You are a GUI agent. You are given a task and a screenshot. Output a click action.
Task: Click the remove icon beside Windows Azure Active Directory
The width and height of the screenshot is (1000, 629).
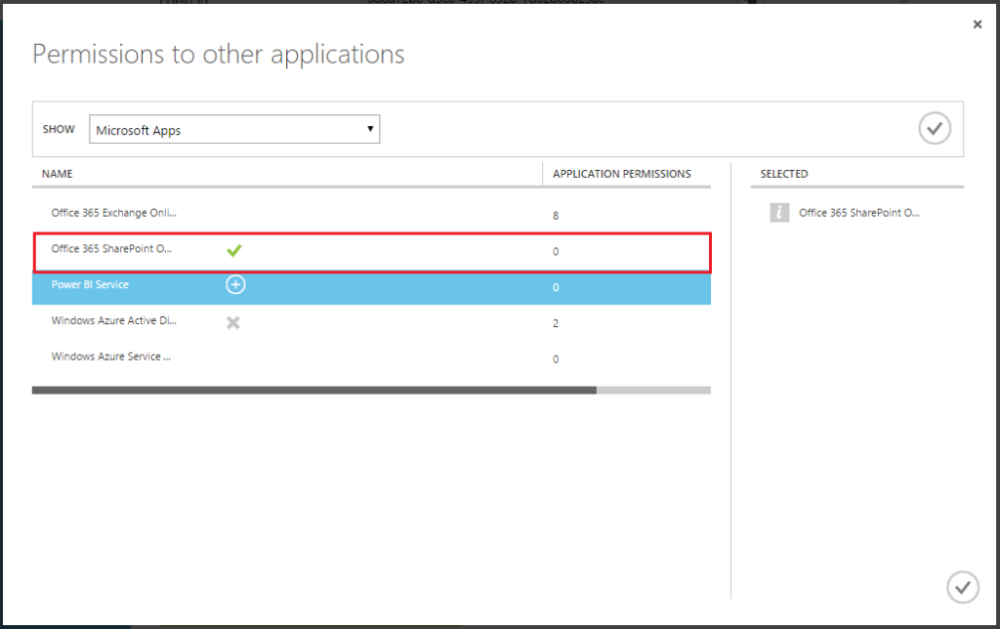tap(233, 321)
